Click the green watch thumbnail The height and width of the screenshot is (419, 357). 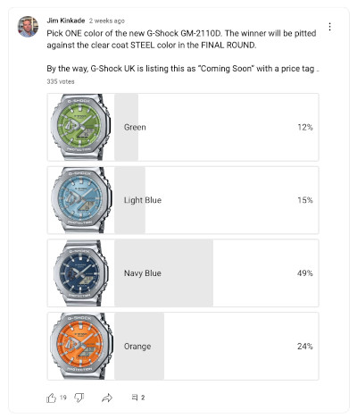point(81,127)
